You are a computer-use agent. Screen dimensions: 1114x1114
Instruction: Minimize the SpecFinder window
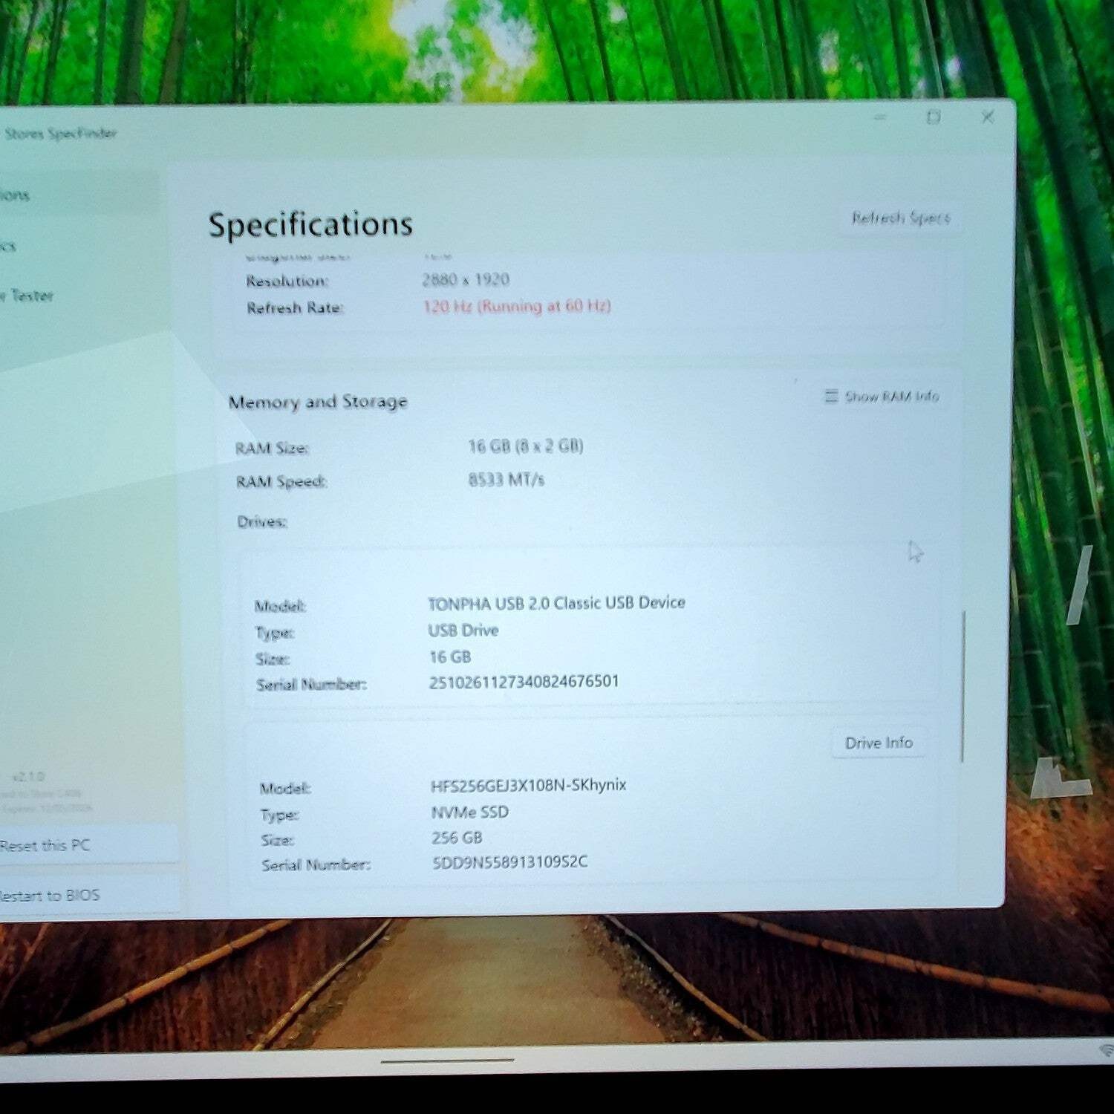click(x=881, y=117)
